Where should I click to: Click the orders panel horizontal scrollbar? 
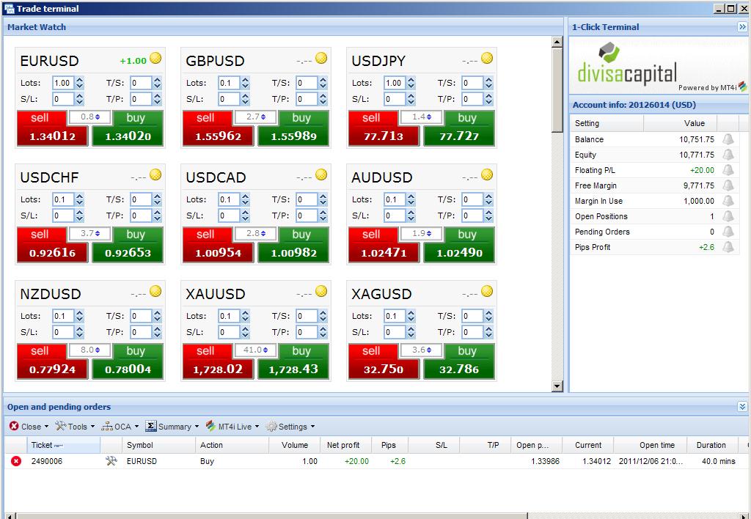click(272, 515)
